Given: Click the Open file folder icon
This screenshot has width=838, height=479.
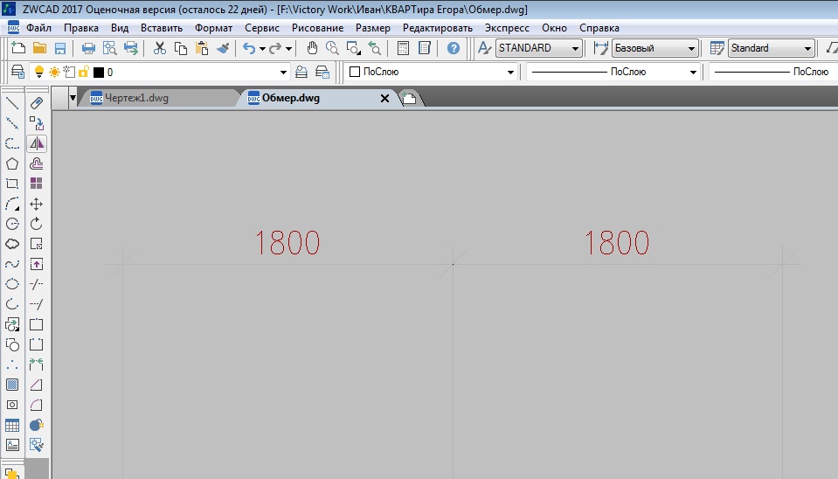Looking at the screenshot, I should point(39,48).
